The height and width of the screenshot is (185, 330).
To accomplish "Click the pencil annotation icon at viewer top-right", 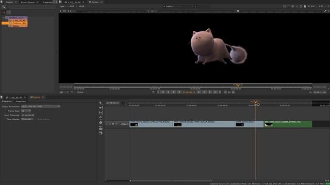I will [325, 11].
